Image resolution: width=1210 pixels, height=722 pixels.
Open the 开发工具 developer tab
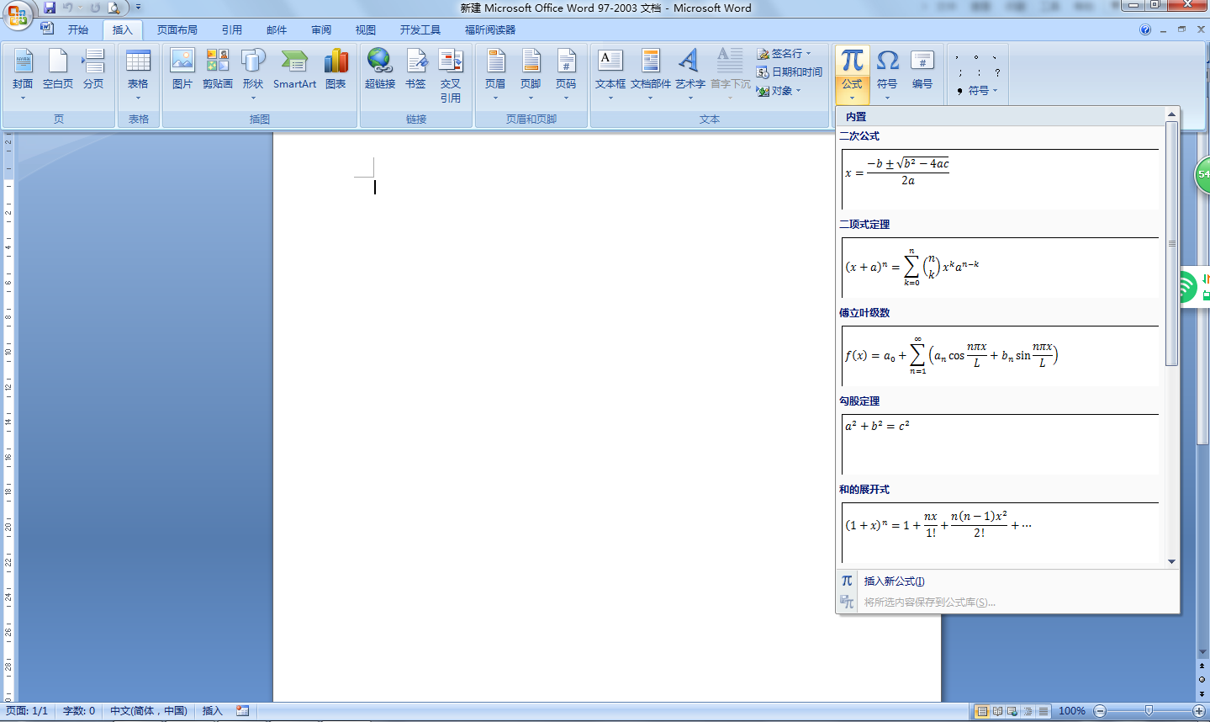coord(420,30)
